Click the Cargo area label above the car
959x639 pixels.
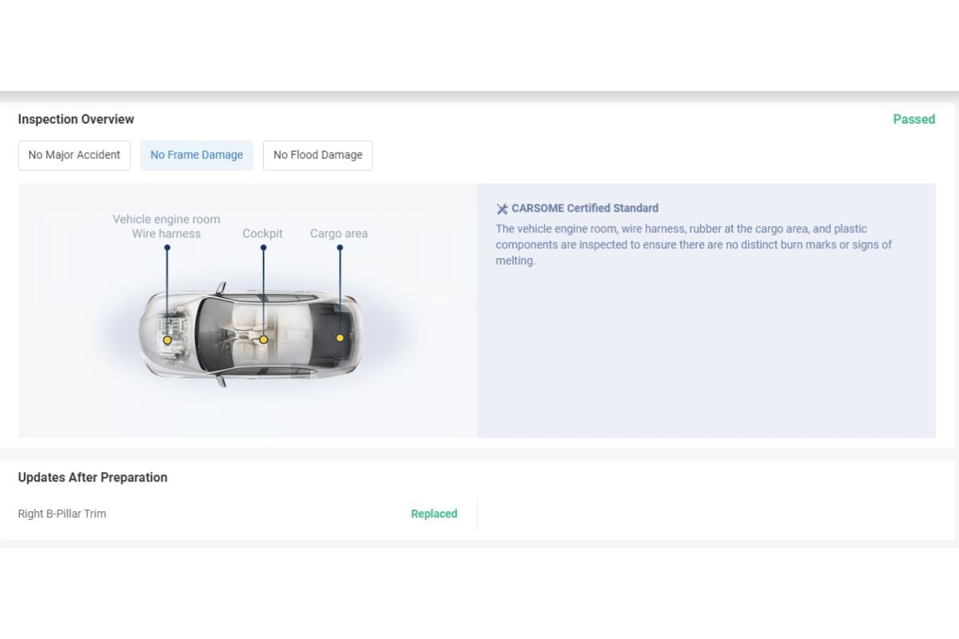point(339,233)
